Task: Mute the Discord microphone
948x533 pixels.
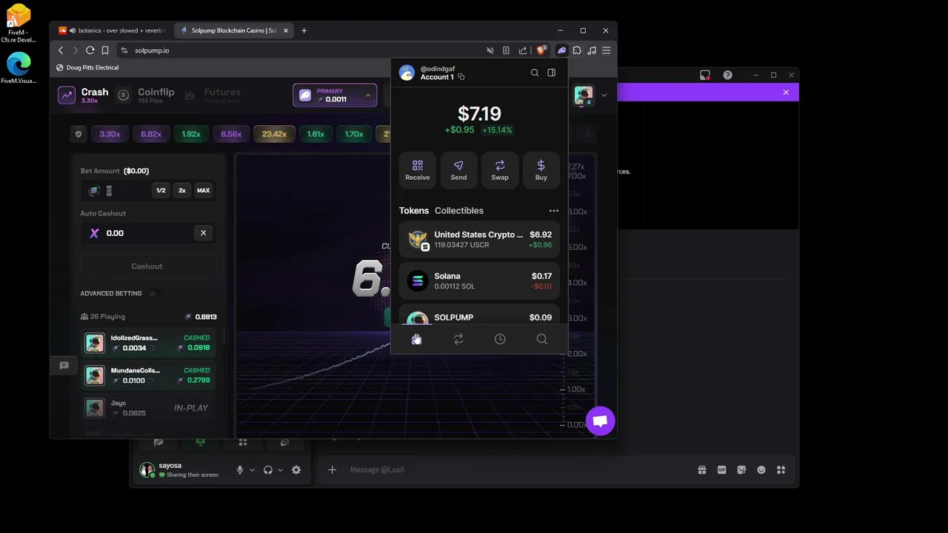Action: pos(239,470)
